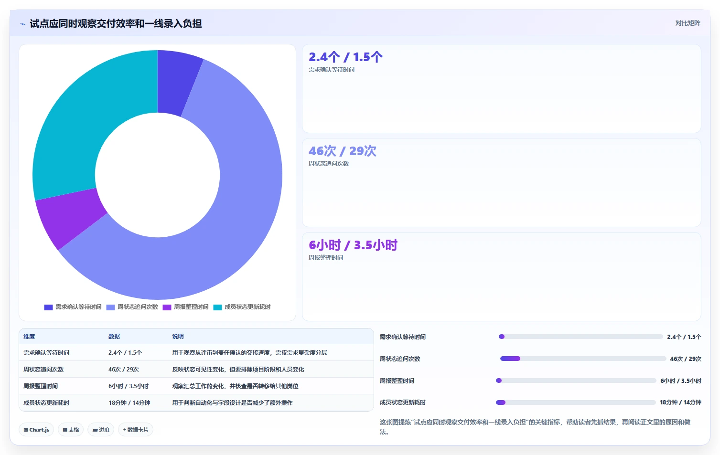Click the 成员状态更新耗时 label beside its progress bar
The image size is (720, 455).
[403, 402]
